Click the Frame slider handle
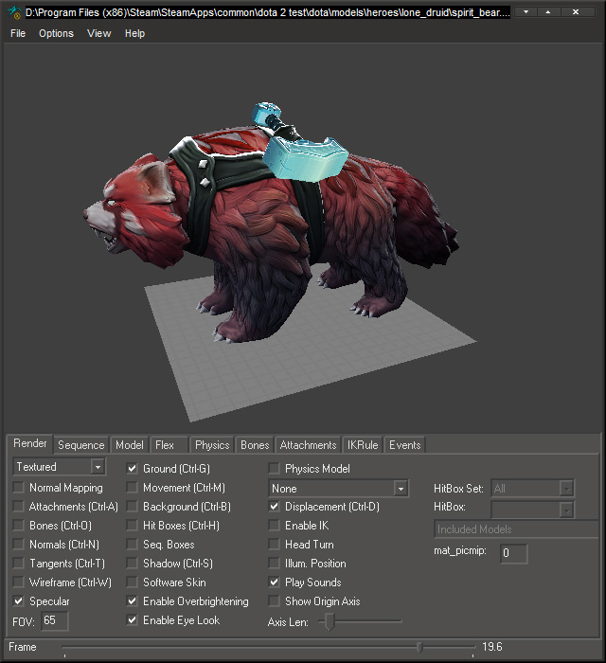606x663 pixels. click(x=419, y=647)
